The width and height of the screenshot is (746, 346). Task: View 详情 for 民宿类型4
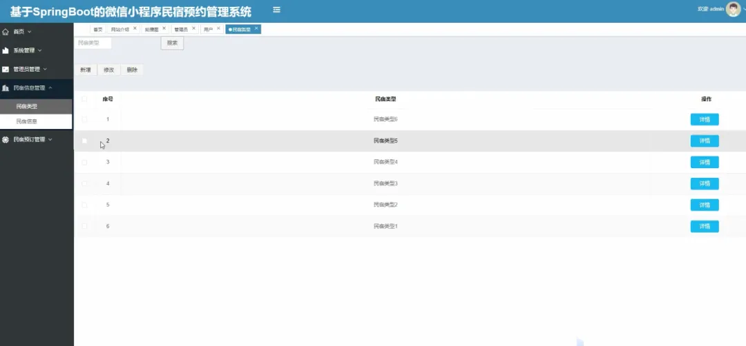tap(705, 163)
